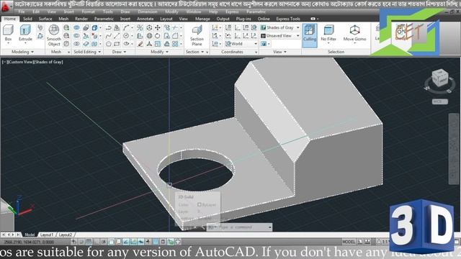
Task: Click the Custom View viewport label
Action: (x=22, y=62)
